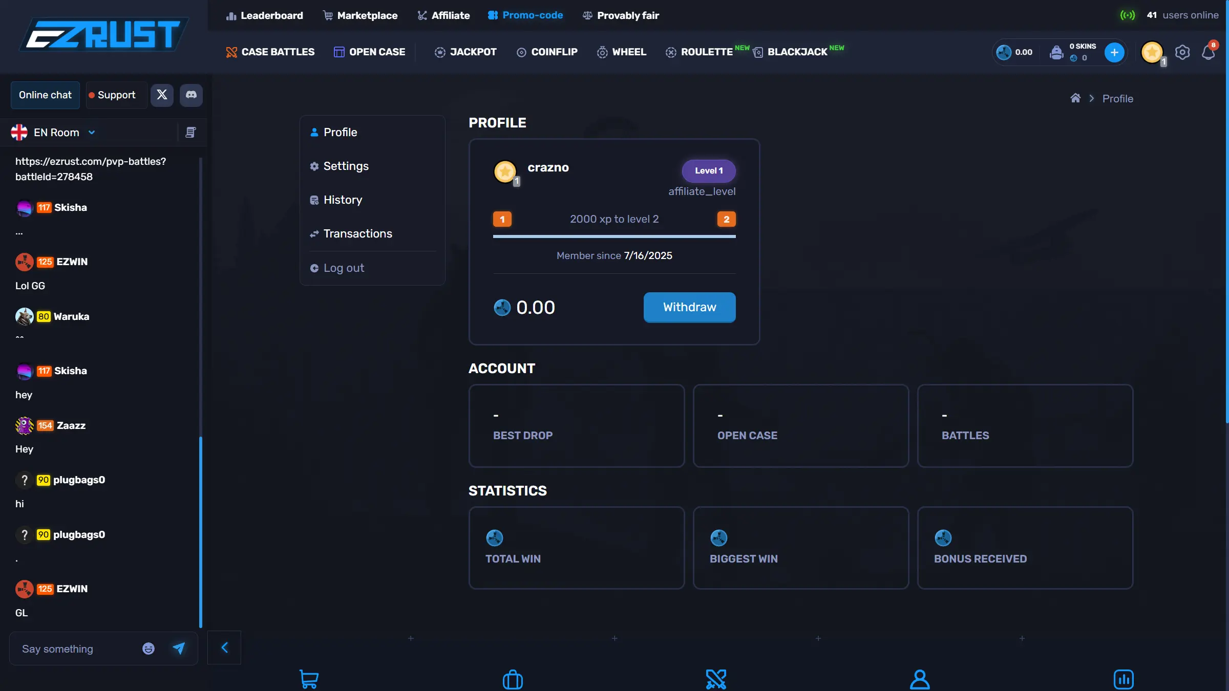Click the Withdraw button
The height and width of the screenshot is (691, 1229).
[x=689, y=307]
